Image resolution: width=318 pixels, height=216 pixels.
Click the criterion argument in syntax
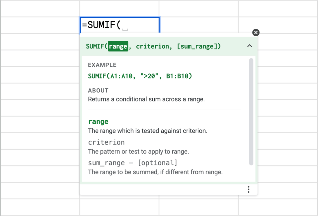(x=152, y=46)
